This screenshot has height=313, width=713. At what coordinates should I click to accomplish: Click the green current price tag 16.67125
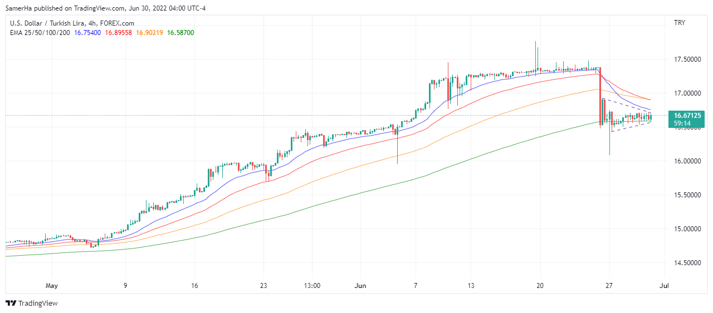[x=686, y=115]
